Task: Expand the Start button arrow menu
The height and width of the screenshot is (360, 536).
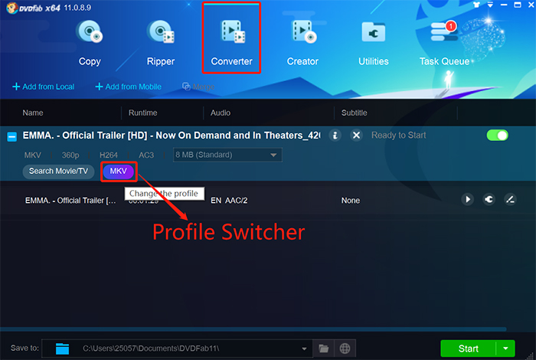Action: [x=505, y=349]
